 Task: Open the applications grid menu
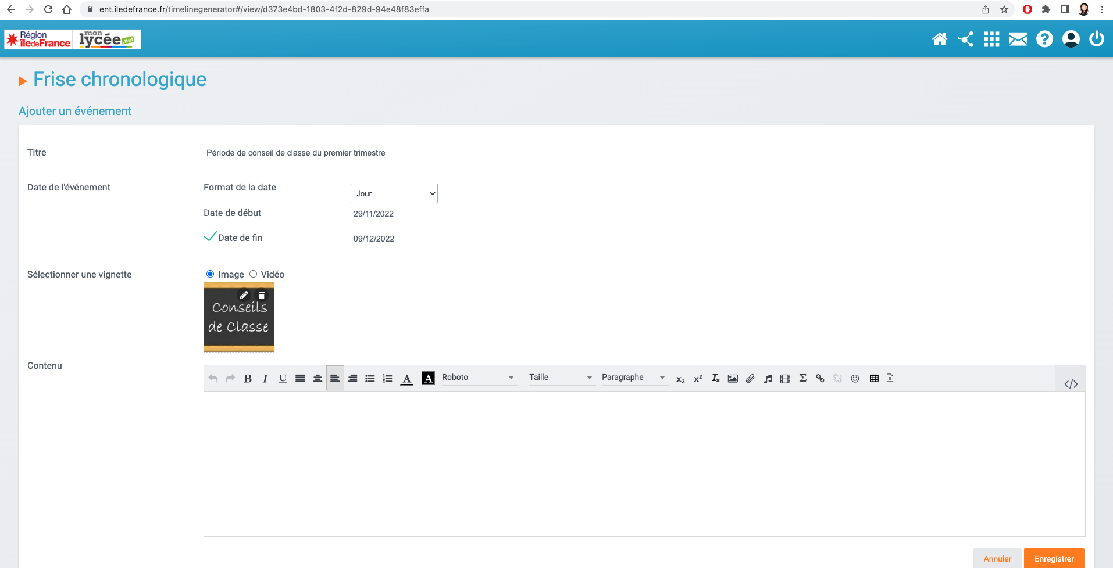[991, 39]
